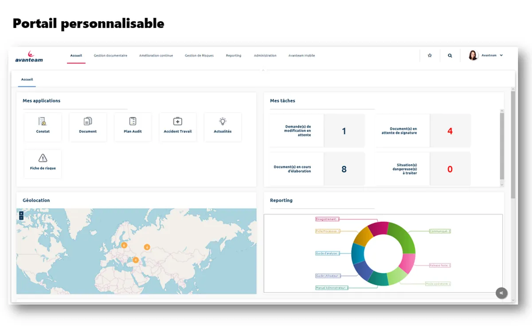Image resolution: width=532 pixels, height=333 pixels.
Task: Zoom out on the map with minus button
Action: [21, 218]
